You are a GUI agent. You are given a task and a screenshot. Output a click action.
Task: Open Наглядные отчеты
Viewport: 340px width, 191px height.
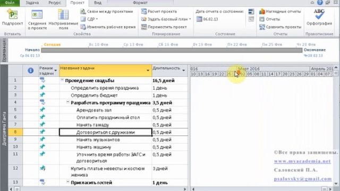pos(280,12)
